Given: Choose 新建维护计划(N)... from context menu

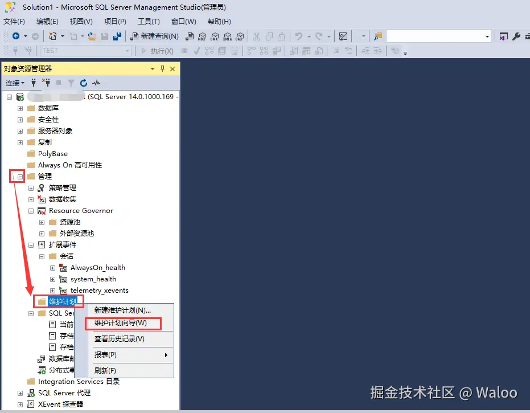Looking at the screenshot, I should [x=124, y=310].
